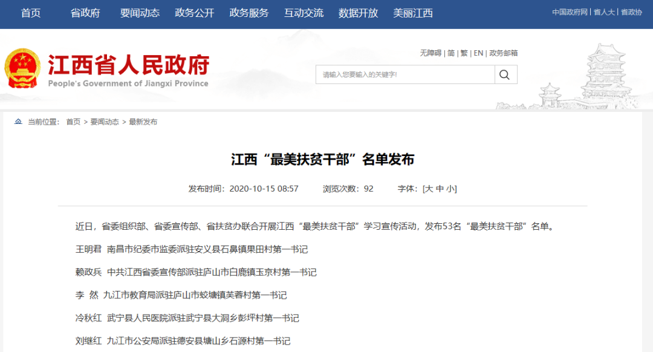Viewport: 653px width, 352px height.
Task: Click 要闻动态 in the breadcrumb
Action: coord(105,122)
